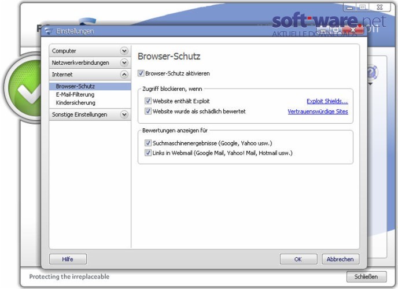Open Kindersicherung settings
This screenshot has height=289, width=398.
pos(76,103)
